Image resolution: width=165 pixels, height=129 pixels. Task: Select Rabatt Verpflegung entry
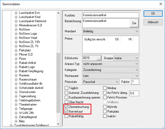31,71
